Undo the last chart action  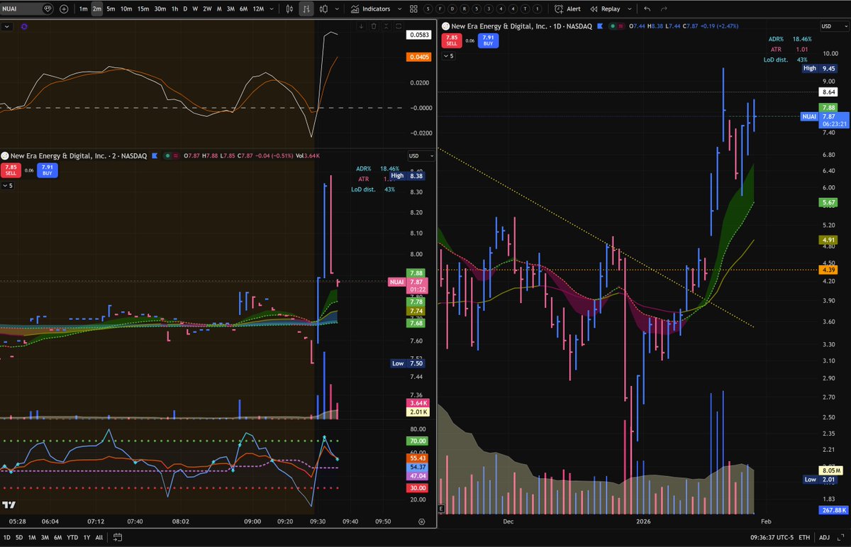(x=647, y=9)
